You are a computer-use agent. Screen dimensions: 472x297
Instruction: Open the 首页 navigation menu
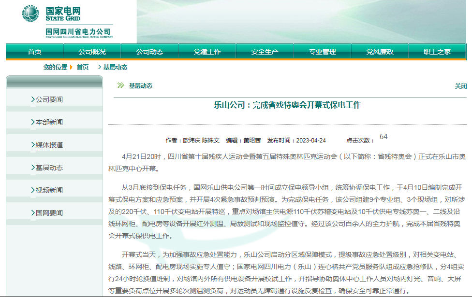click(35, 51)
